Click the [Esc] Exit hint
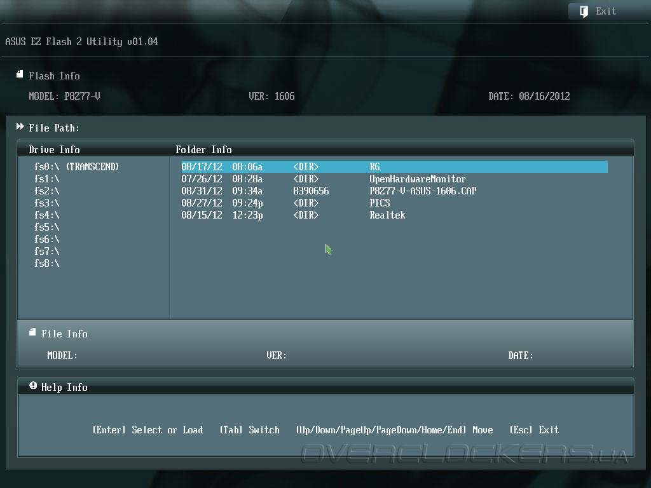The height and width of the screenshot is (488, 651). (534, 430)
